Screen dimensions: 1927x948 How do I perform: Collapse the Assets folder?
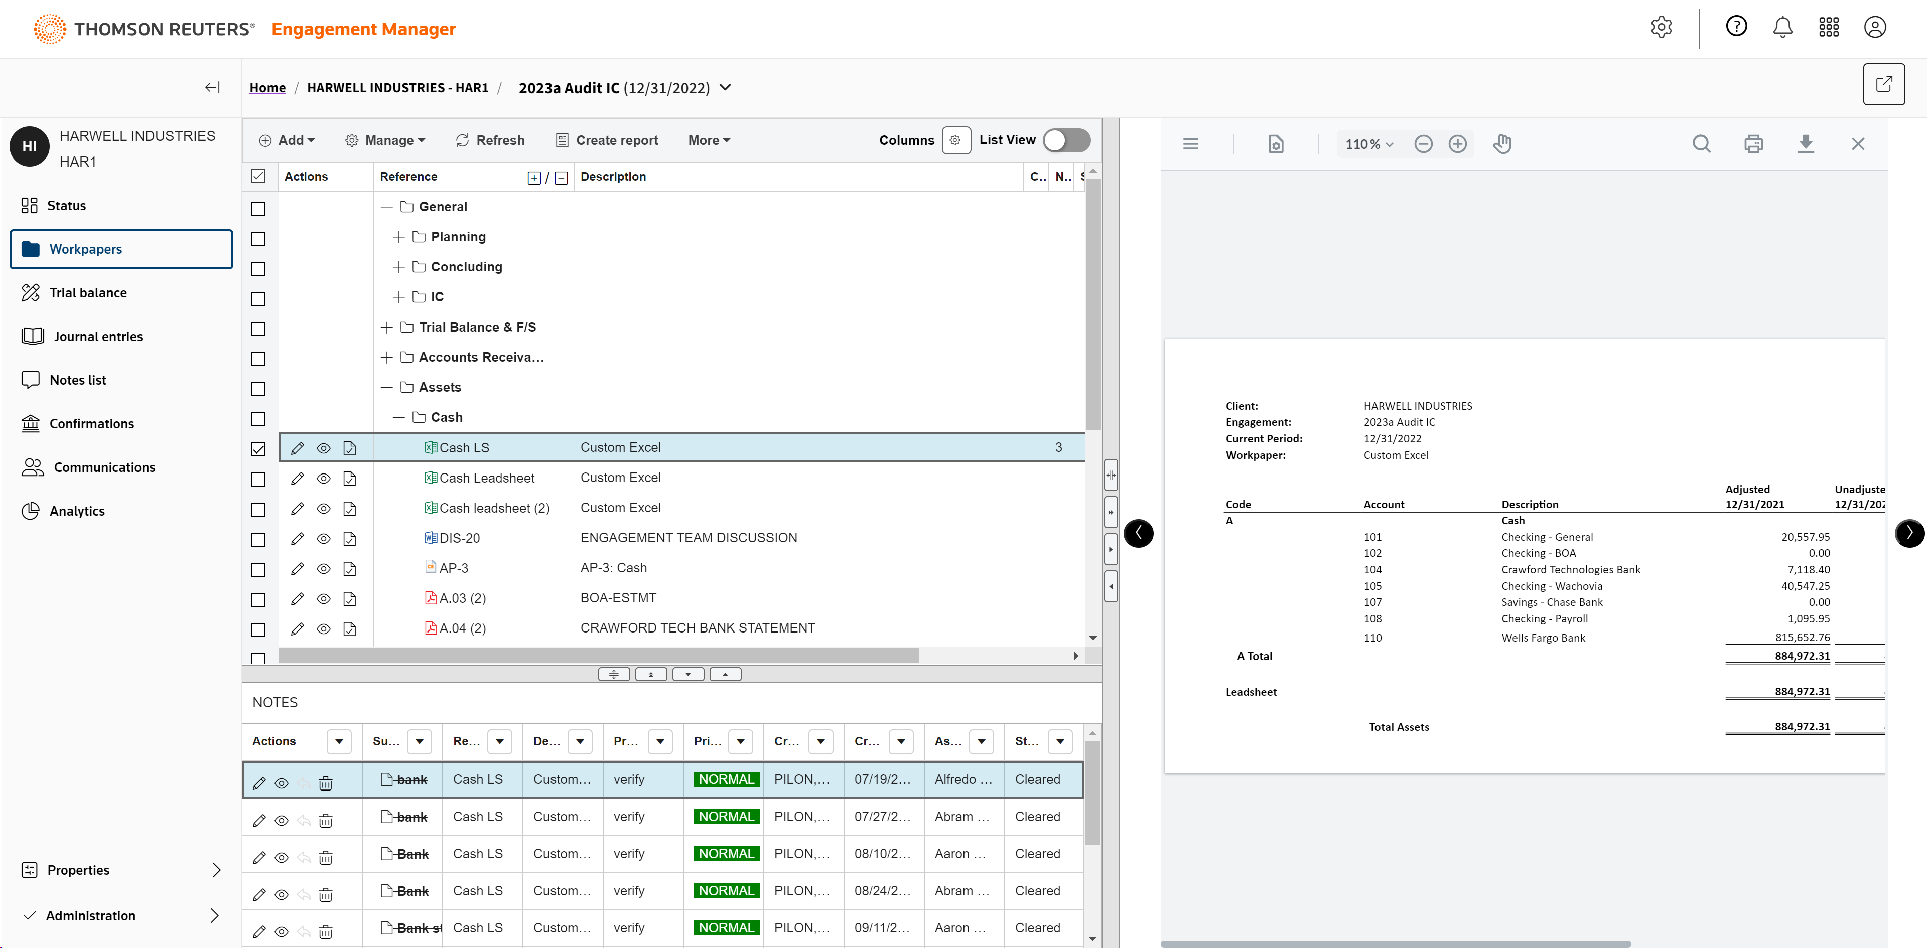tap(386, 387)
